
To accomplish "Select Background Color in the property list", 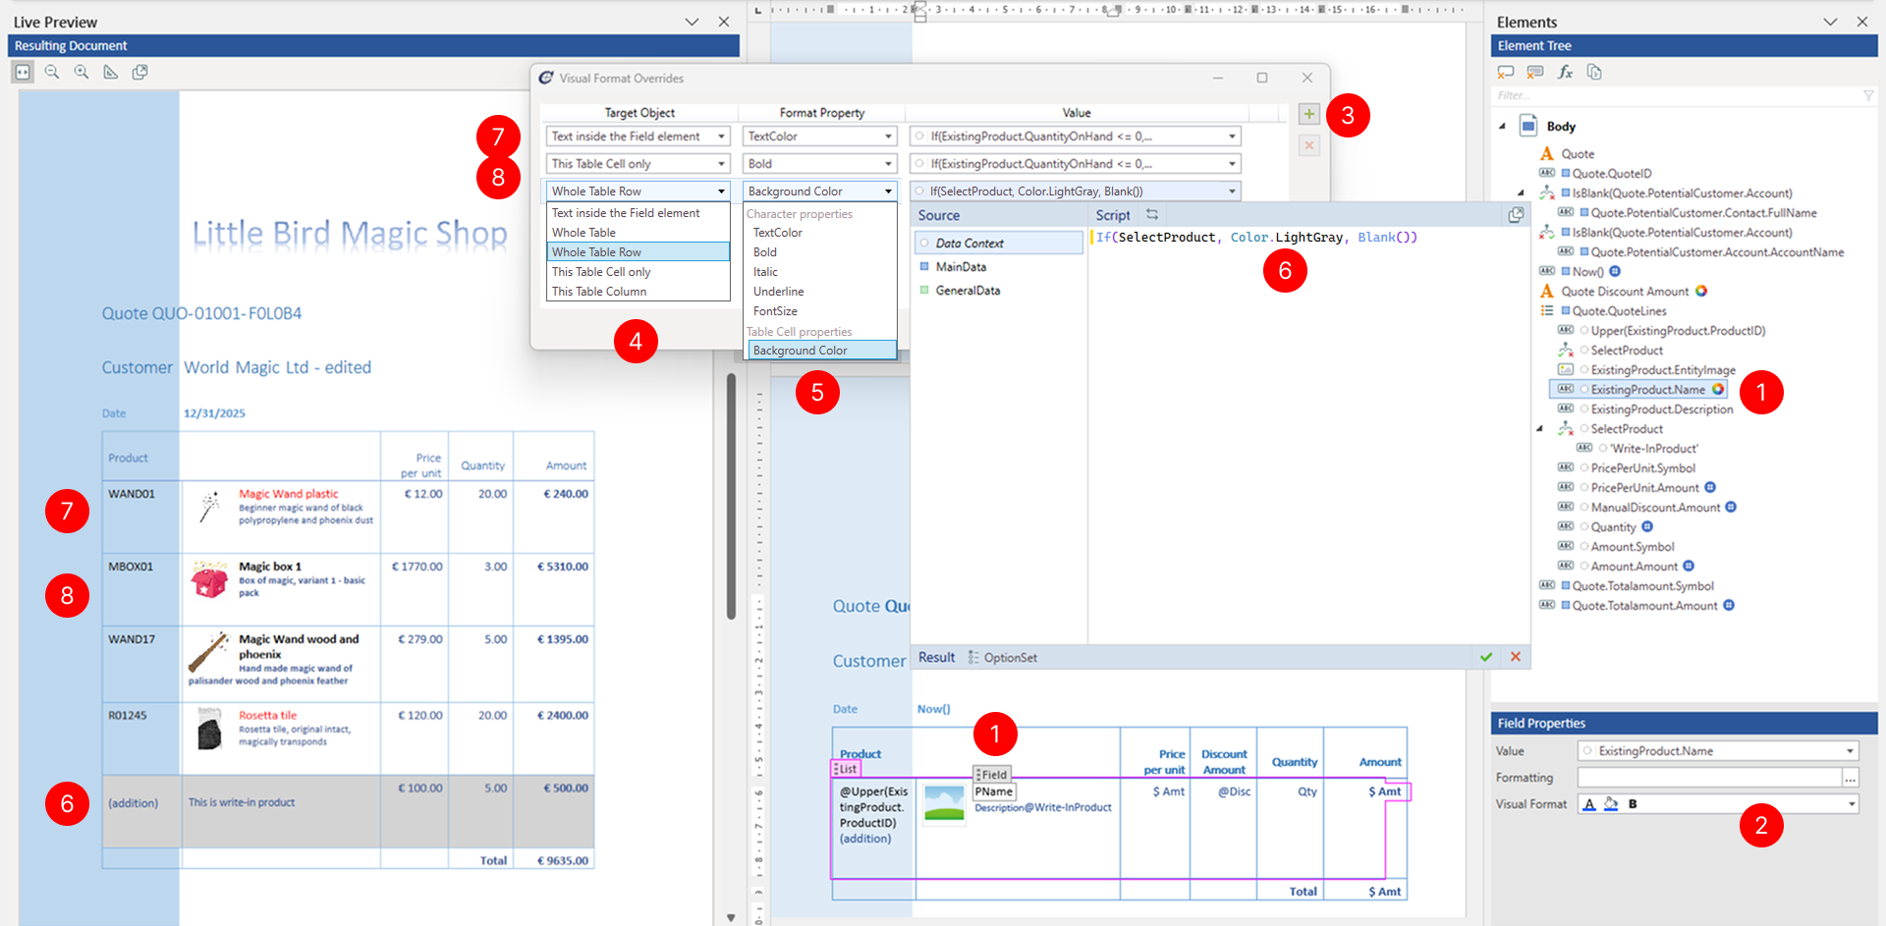I will coord(822,351).
